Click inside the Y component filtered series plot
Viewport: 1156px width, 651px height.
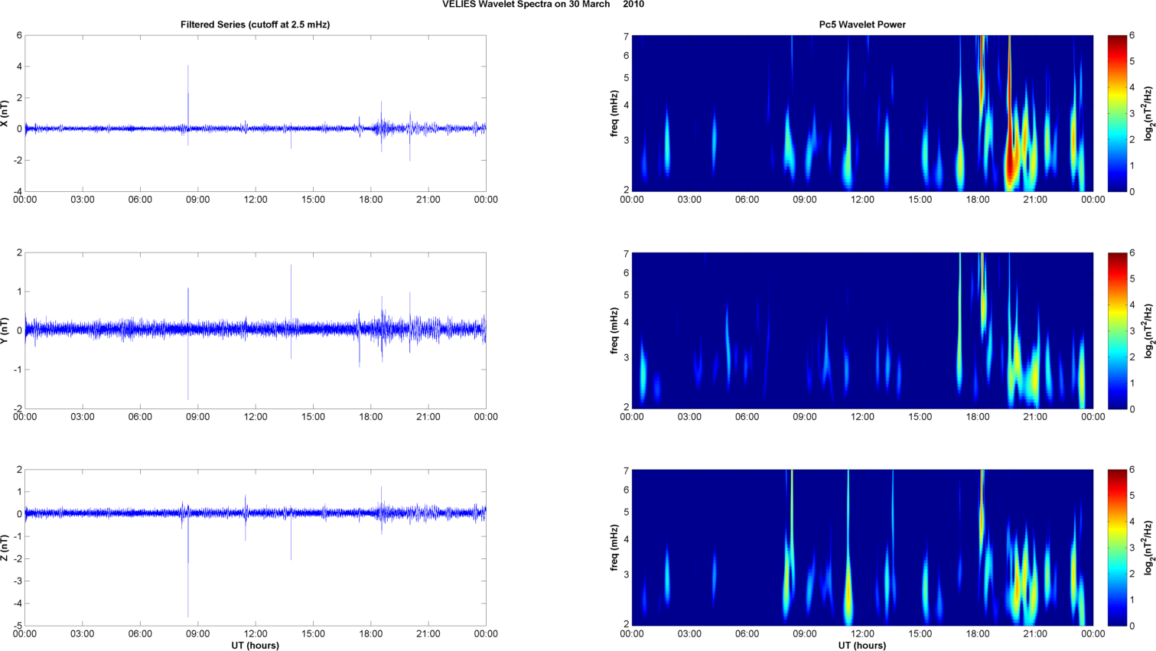255,330
